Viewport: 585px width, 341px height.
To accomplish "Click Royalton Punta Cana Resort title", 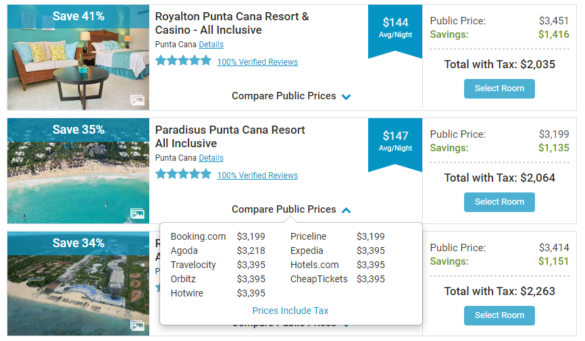I will click(232, 23).
